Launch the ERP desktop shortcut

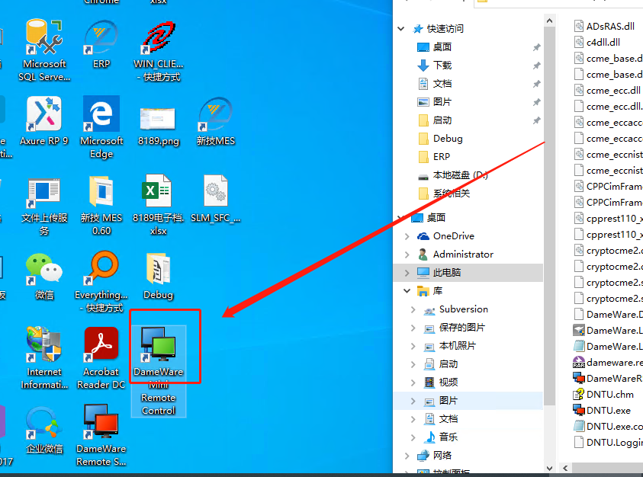101,44
